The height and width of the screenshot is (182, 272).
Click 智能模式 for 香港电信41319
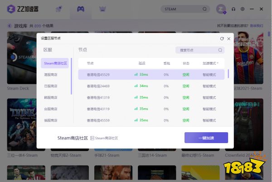[x=209, y=97]
